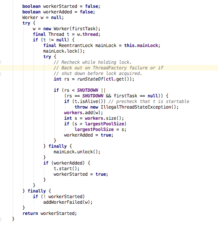
Task: Click the comment '// precheck that t is startable'
Action: (x=149, y=101)
